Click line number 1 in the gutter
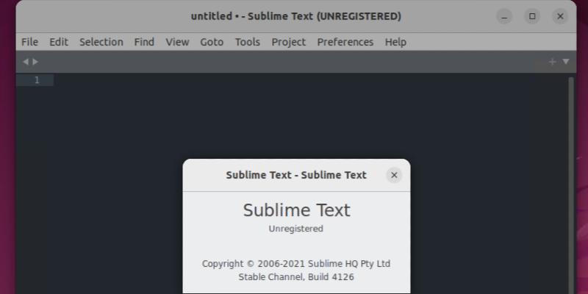Viewport: 588px width, 294px height. tap(37, 80)
